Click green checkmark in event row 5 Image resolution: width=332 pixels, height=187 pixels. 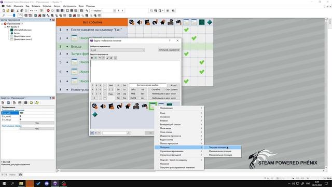202,62
